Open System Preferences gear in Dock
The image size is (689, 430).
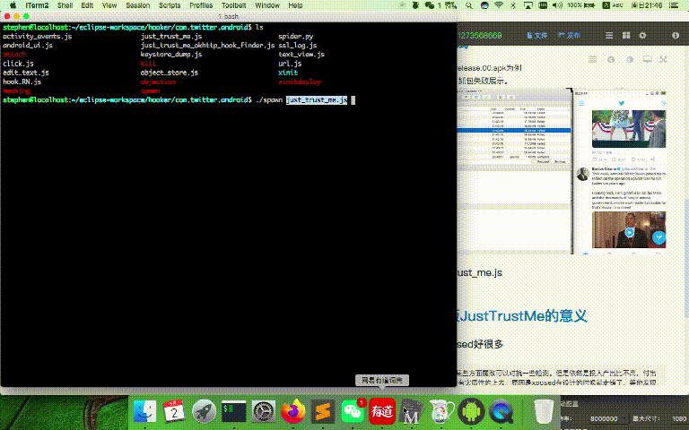[x=264, y=411]
